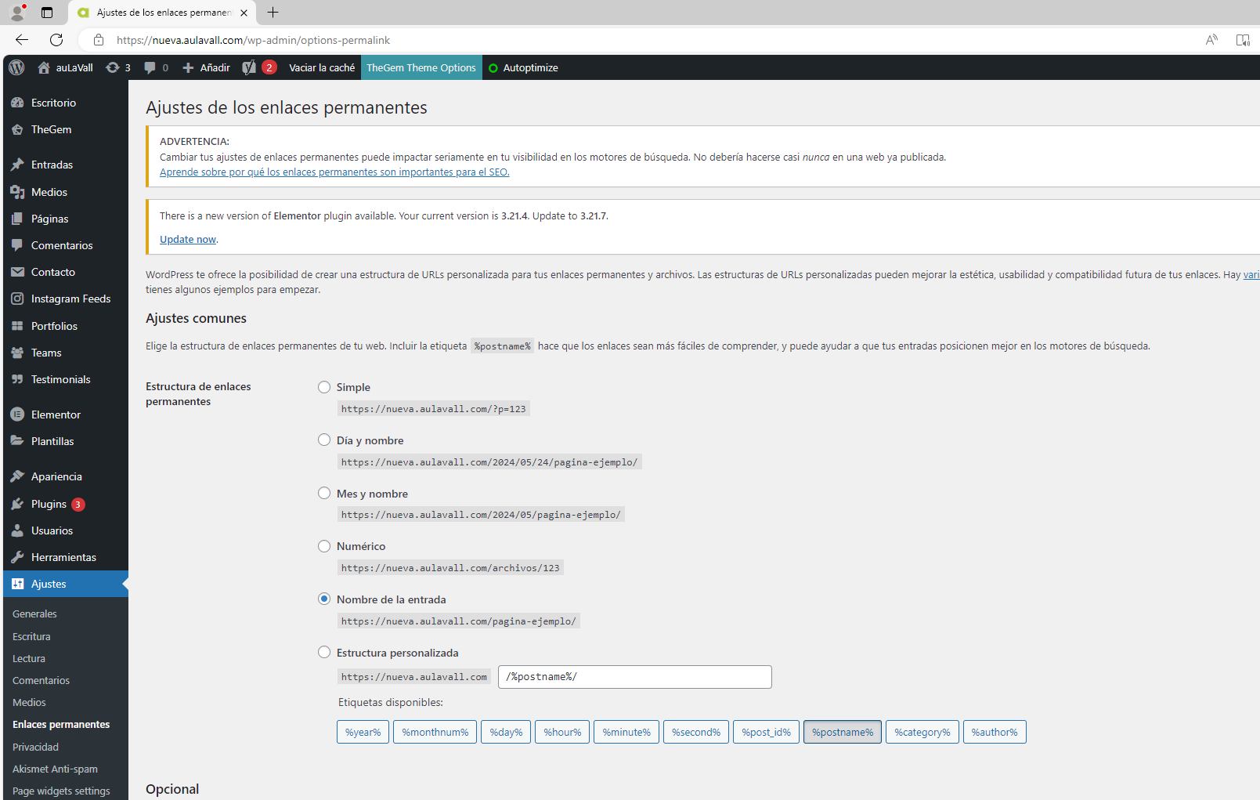Open TheGem Theme Options

(x=421, y=67)
